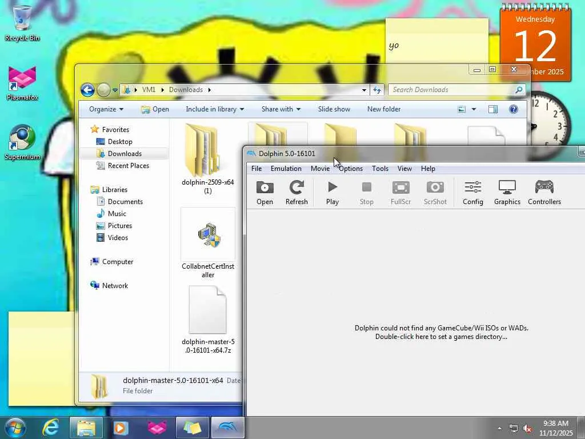Image resolution: width=585 pixels, height=439 pixels.
Task: Select the dolphin-master-5.0-16101-x64.7z file
Action: (208, 320)
